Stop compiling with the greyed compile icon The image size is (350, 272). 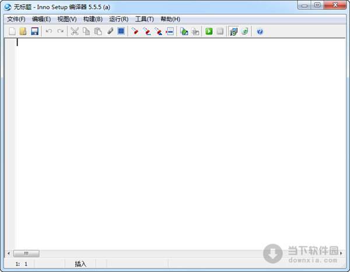pos(195,32)
